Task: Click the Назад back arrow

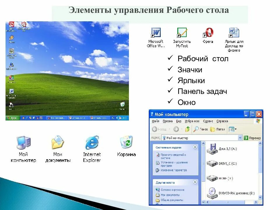Action: 155,129
